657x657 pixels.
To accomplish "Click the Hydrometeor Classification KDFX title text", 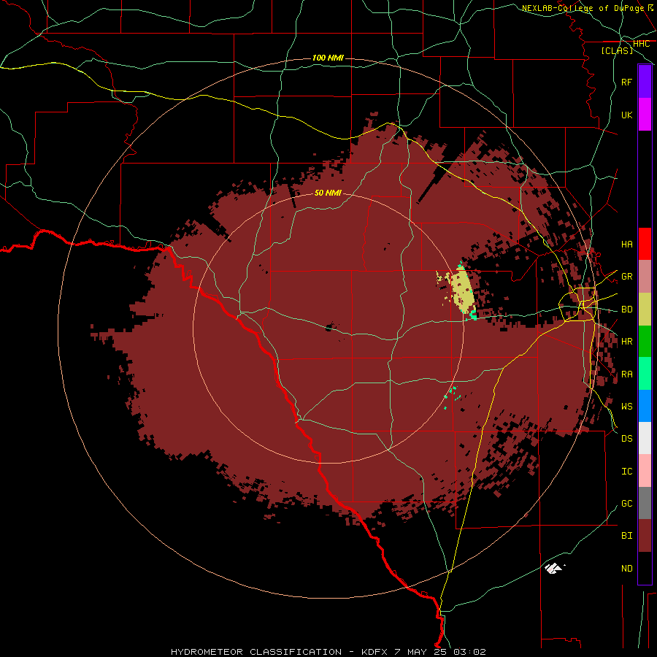I will (x=328, y=652).
